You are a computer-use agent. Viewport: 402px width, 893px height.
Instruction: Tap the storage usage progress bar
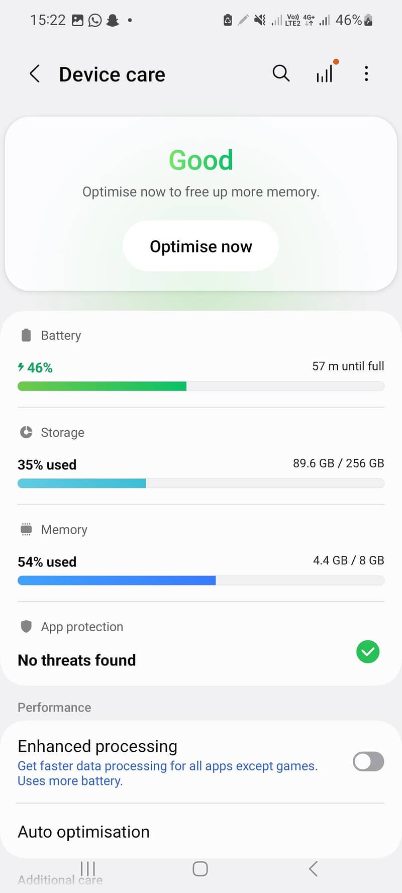[201, 483]
